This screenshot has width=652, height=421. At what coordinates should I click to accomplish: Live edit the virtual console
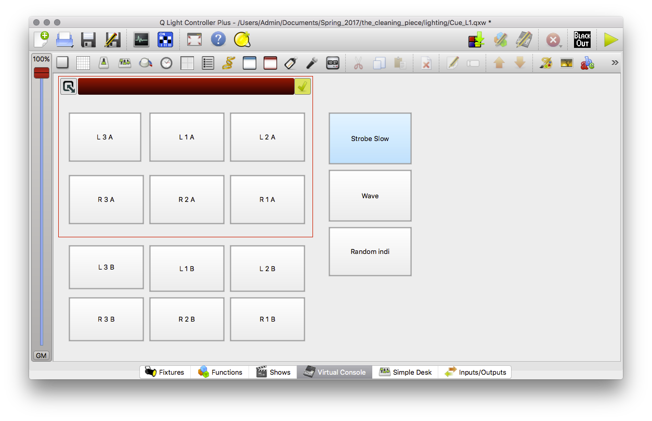coord(524,40)
